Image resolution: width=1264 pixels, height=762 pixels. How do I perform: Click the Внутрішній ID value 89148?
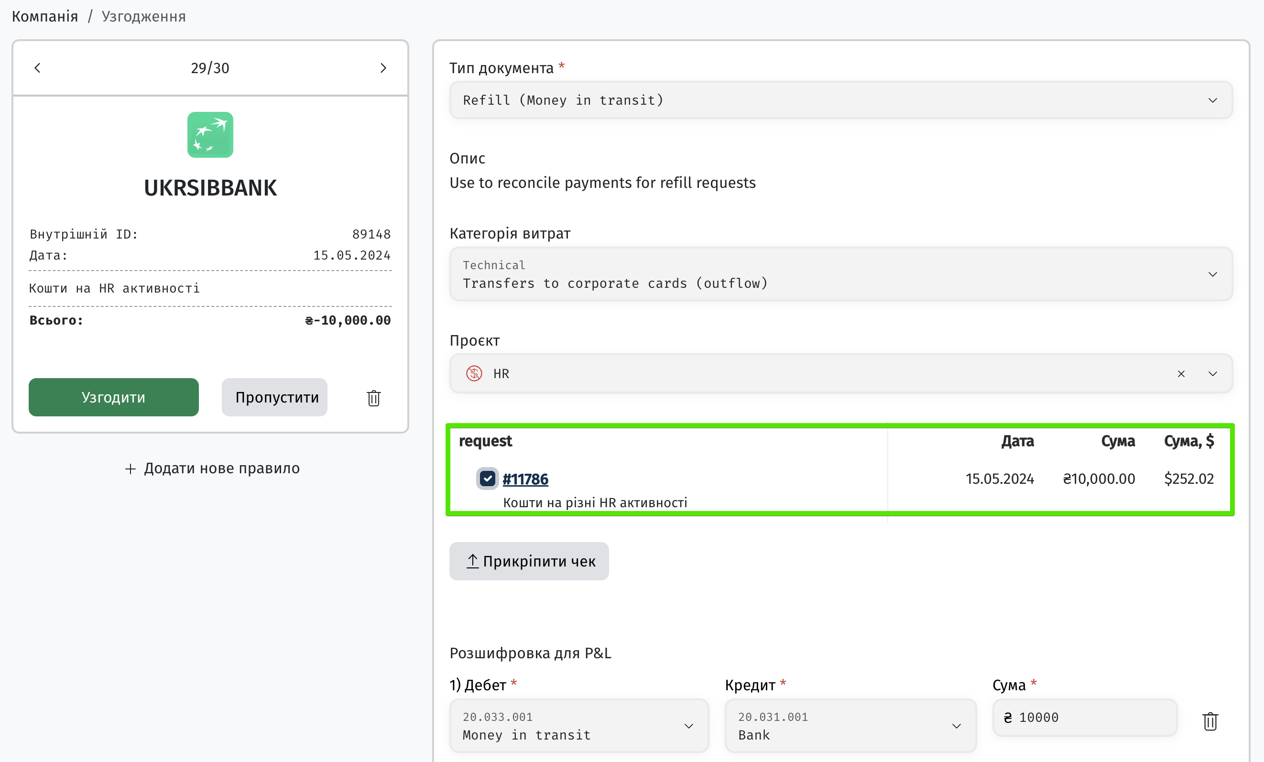point(371,234)
